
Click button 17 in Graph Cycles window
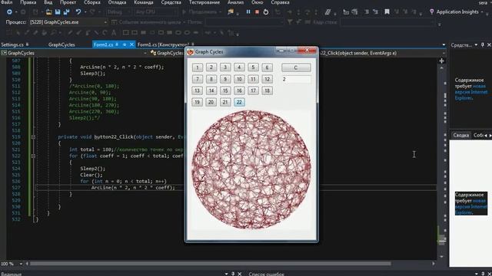click(253, 90)
